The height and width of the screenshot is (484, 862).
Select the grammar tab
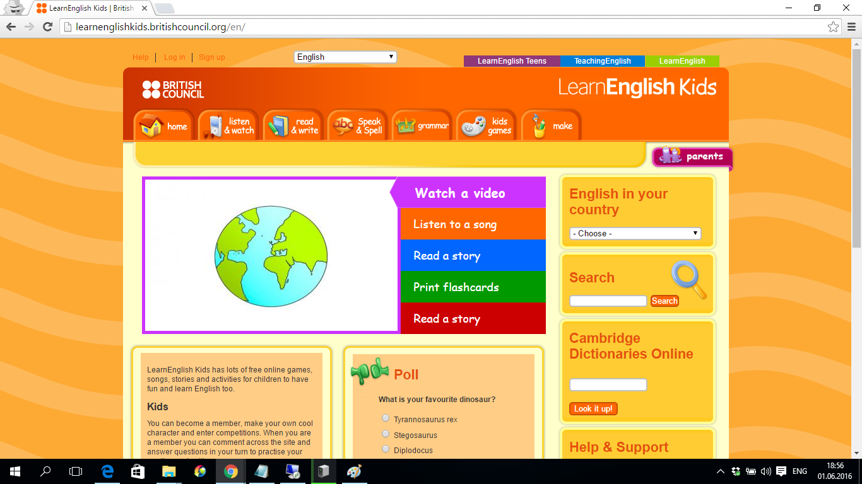(x=422, y=125)
